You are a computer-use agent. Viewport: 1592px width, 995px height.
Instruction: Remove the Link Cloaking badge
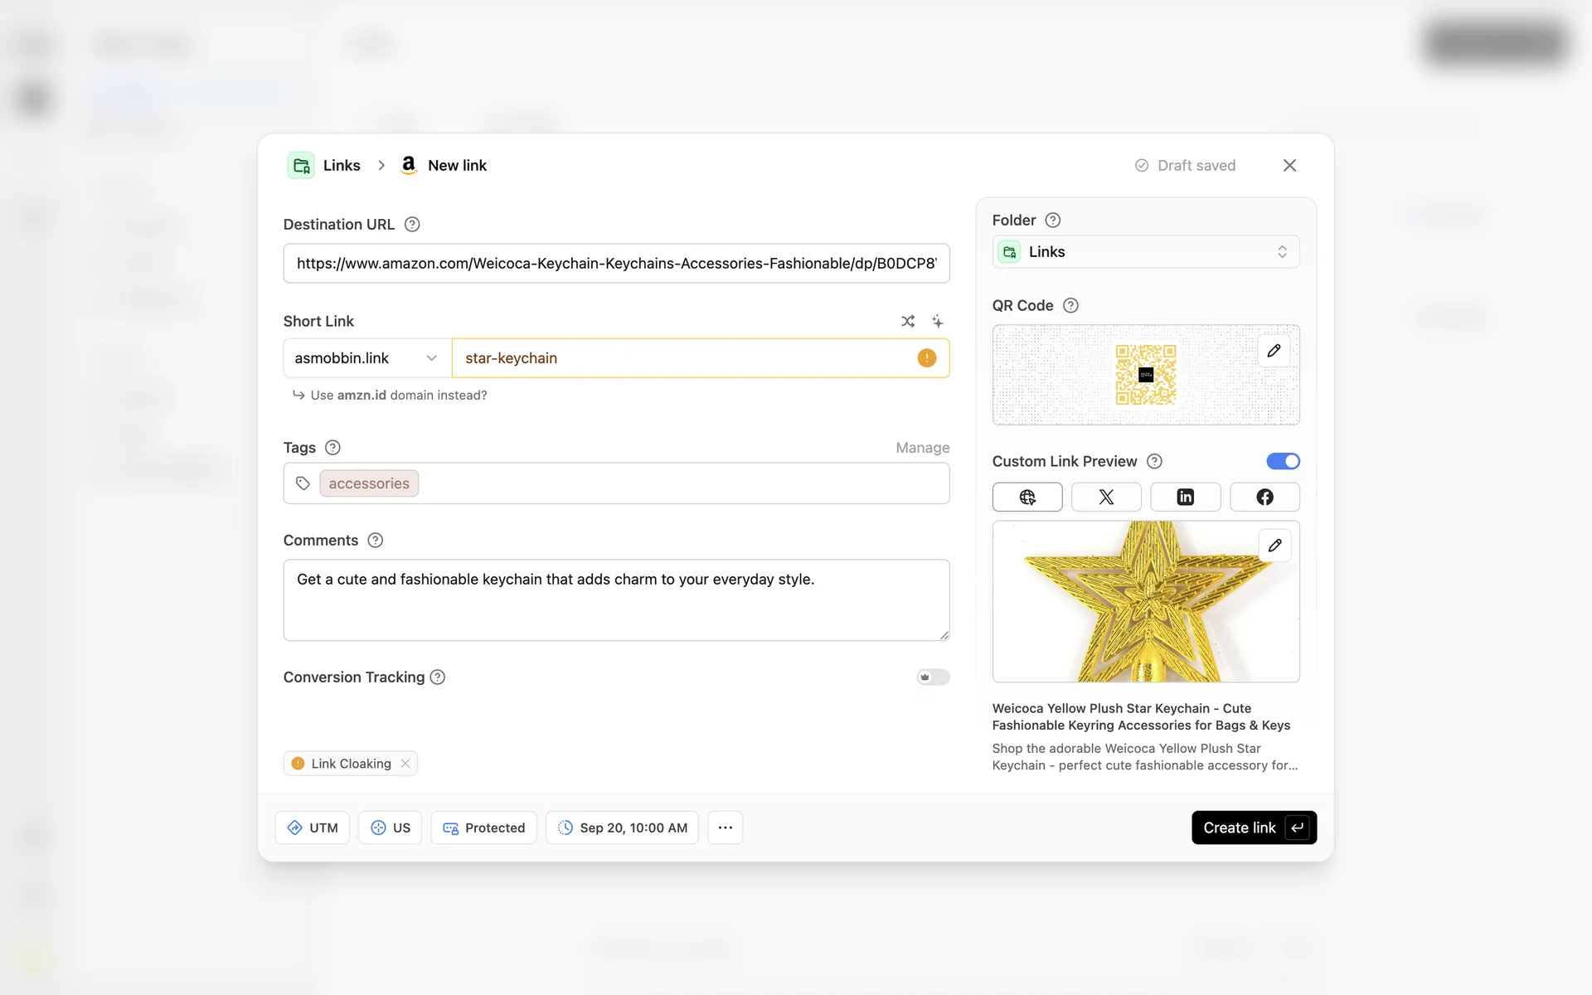coord(405,764)
